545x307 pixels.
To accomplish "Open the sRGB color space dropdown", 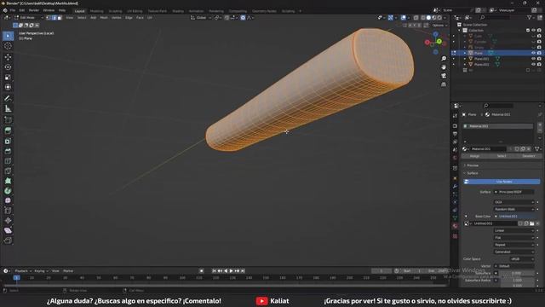I will (522, 259).
